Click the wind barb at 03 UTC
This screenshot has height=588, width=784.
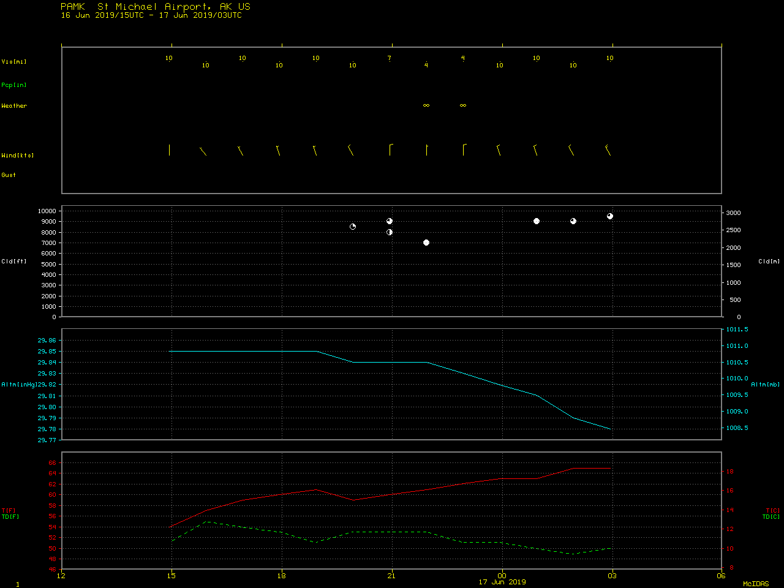pyautogui.click(x=608, y=150)
